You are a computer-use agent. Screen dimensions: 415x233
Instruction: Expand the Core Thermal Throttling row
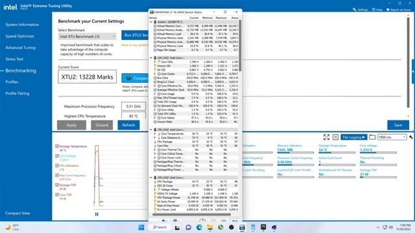pos(155,150)
